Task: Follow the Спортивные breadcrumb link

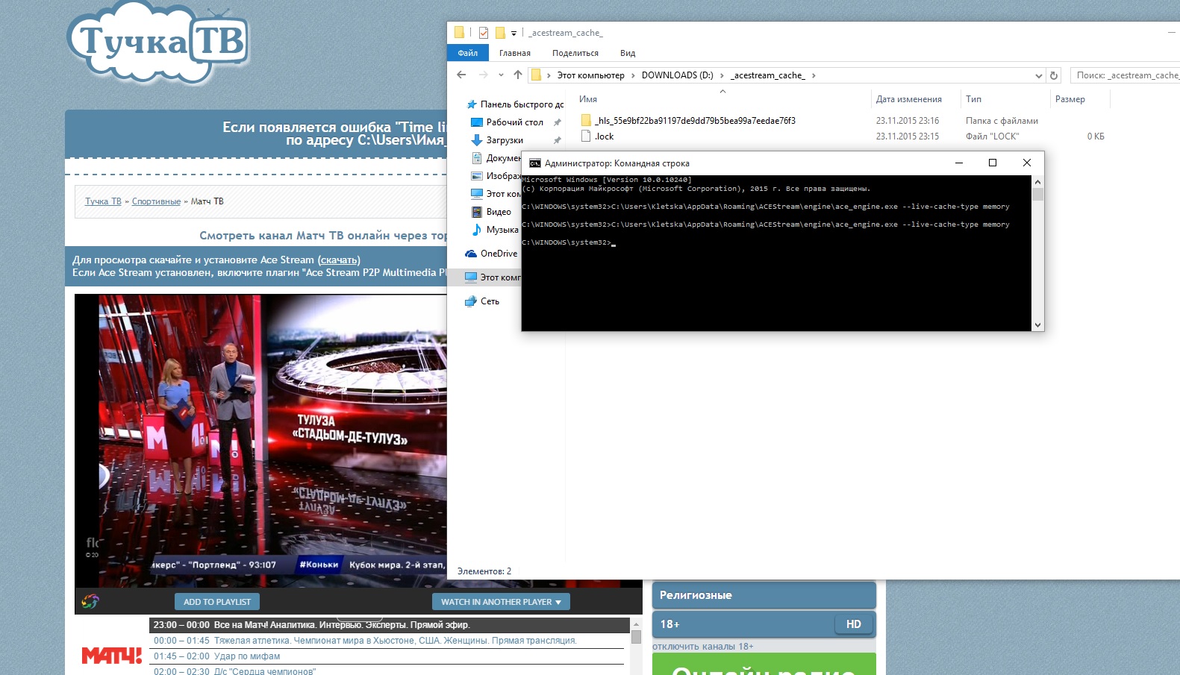Action: pos(156,201)
